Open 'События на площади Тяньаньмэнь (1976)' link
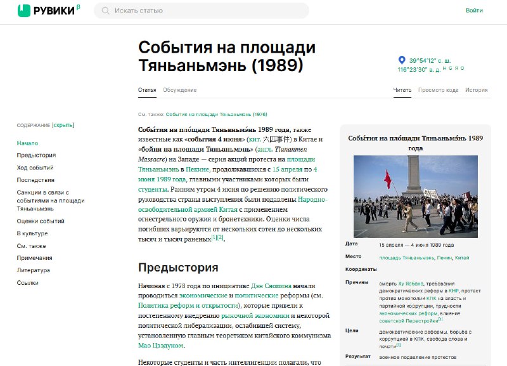The width and height of the screenshot is (507, 366). click(x=216, y=114)
